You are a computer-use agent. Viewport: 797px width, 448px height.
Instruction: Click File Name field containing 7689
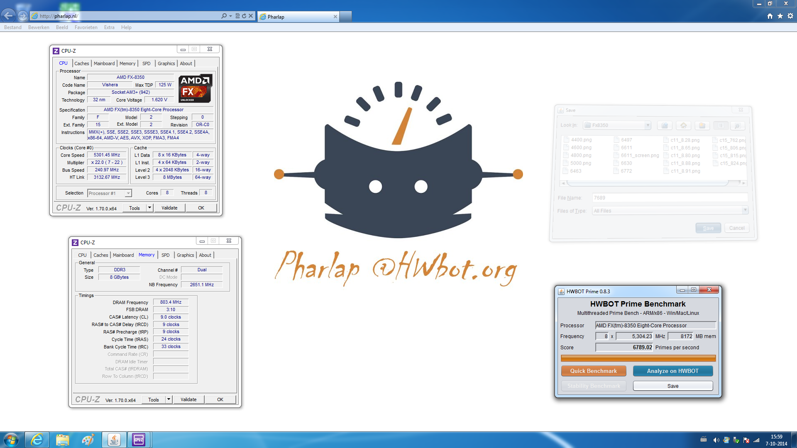click(670, 198)
